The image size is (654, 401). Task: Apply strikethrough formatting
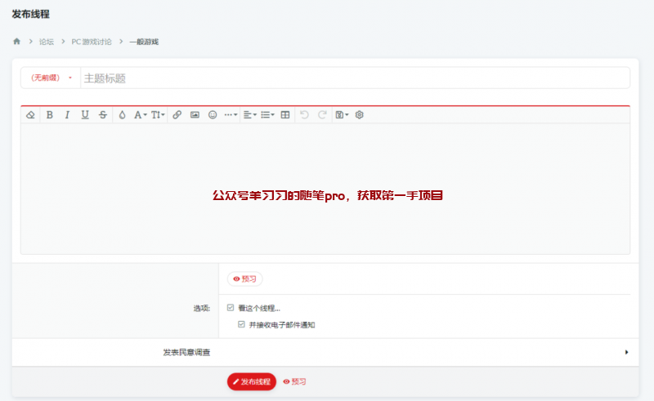[x=102, y=115]
